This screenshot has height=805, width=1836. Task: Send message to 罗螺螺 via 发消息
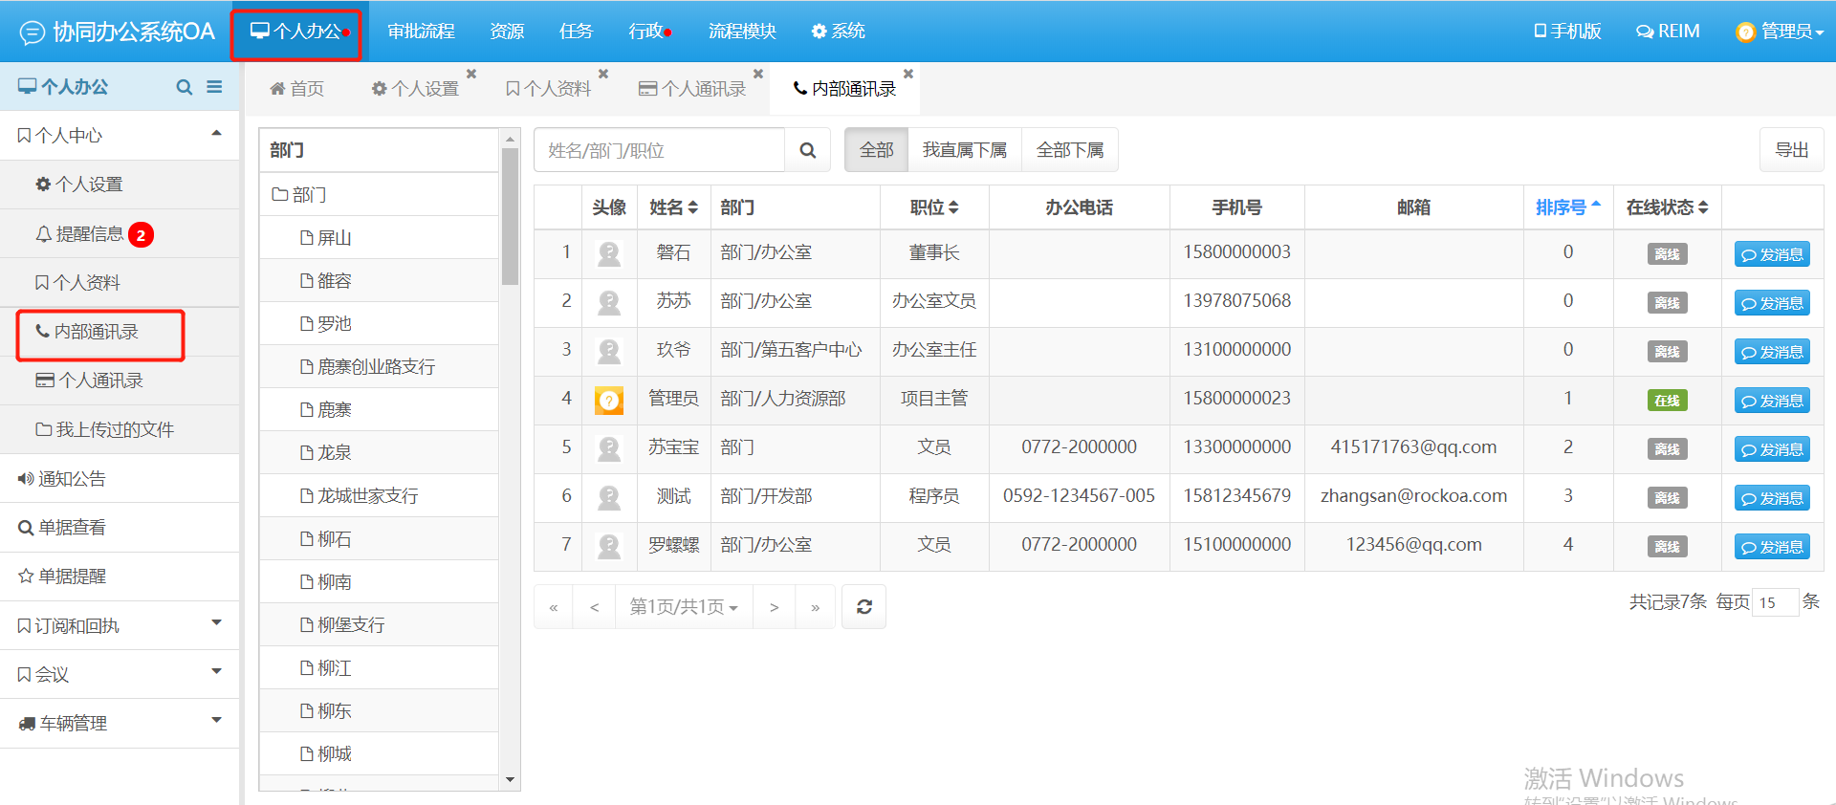[x=1772, y=547]
